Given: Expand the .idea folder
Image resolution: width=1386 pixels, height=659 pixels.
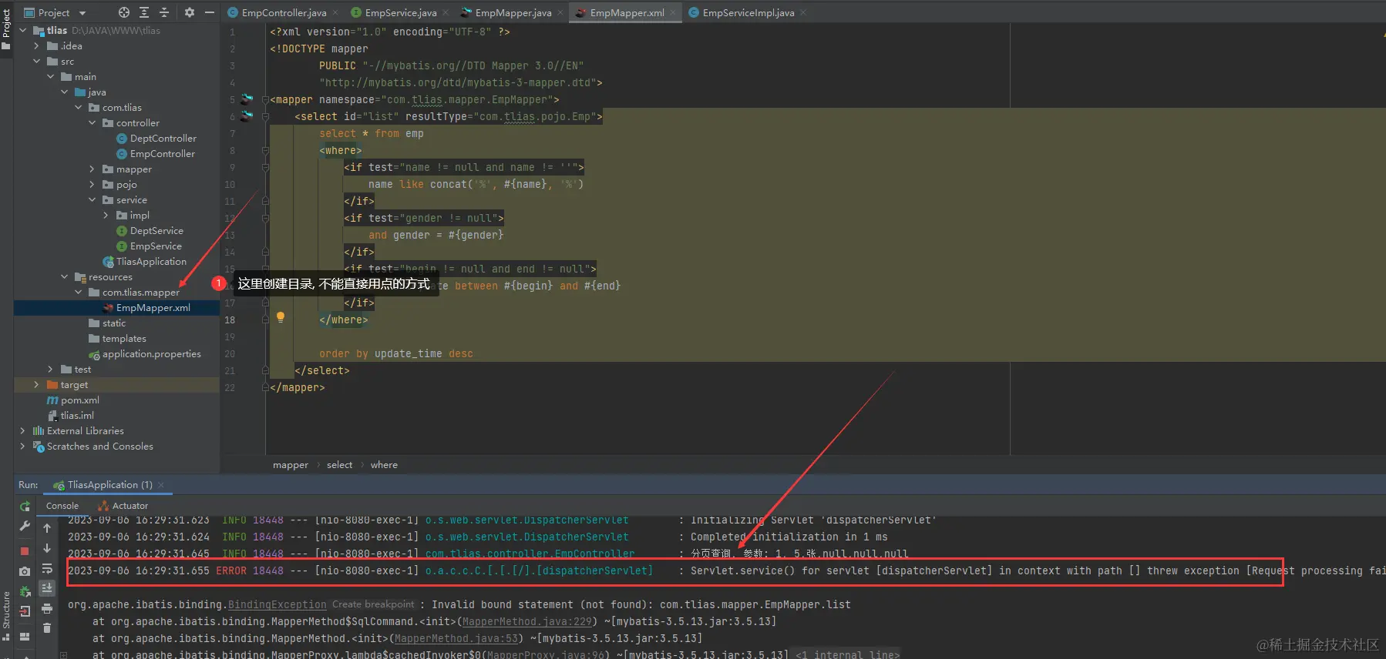Looking at the screenshot, I should tap(36, 46).
